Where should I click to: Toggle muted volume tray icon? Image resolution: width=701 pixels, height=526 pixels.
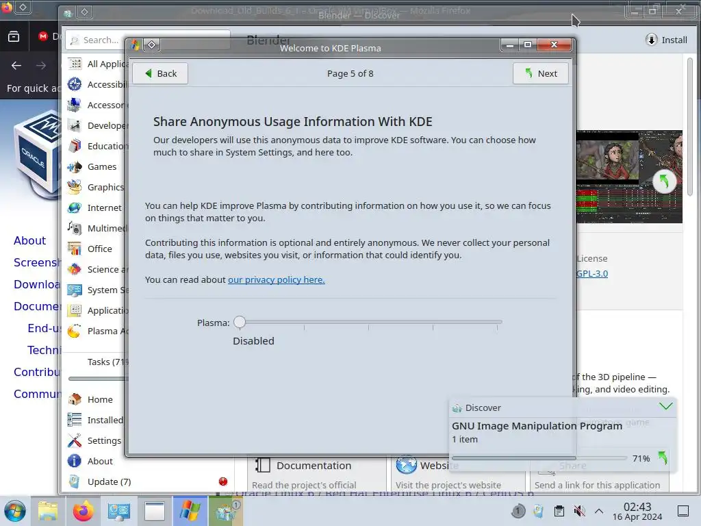pos(579,511)
